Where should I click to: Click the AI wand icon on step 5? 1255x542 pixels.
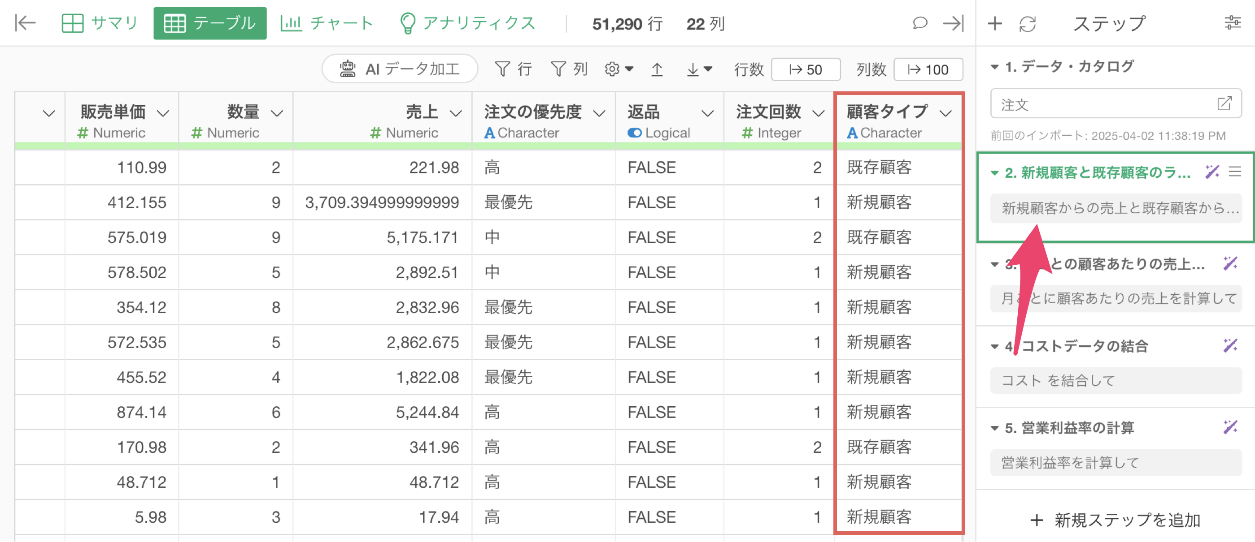[1230, 427]
